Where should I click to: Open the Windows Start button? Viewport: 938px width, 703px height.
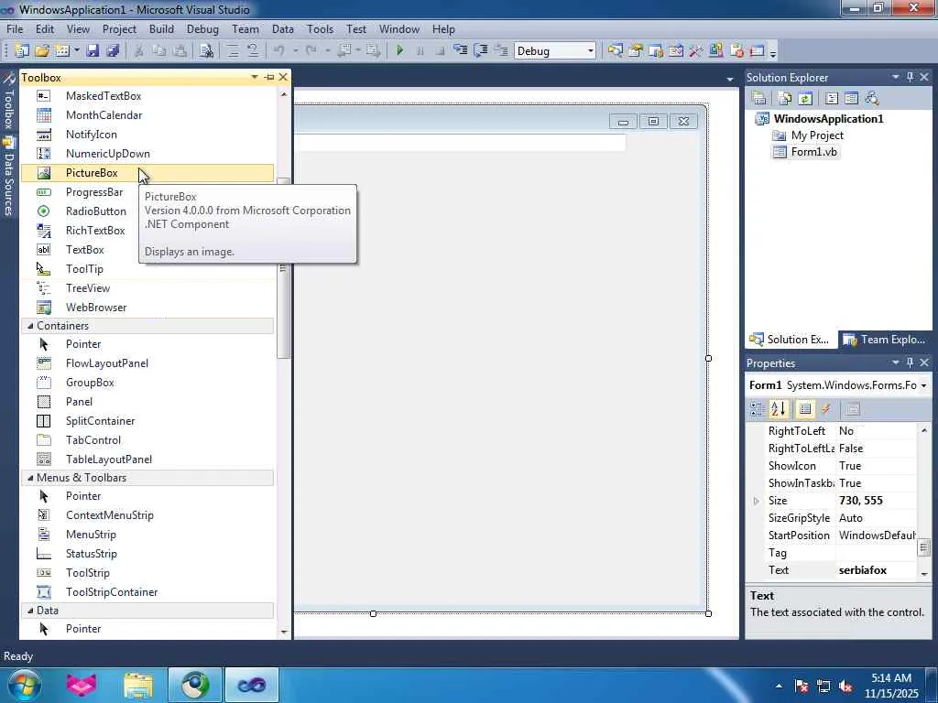pyautogui.click(x=23, y=686)
